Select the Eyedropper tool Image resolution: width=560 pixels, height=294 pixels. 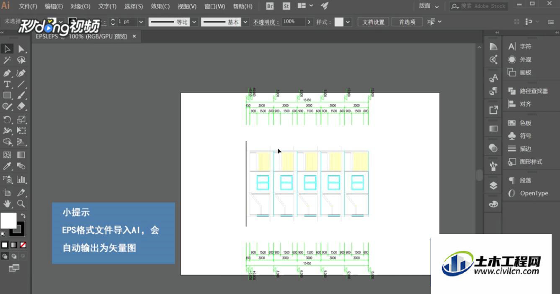coord(7,166)
